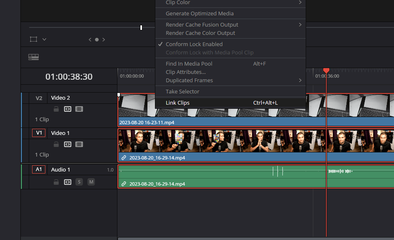Select the 2023-08-20 16-23-11.mp4 video clip
The image size is (394, 240).
[x=256, y=110]
